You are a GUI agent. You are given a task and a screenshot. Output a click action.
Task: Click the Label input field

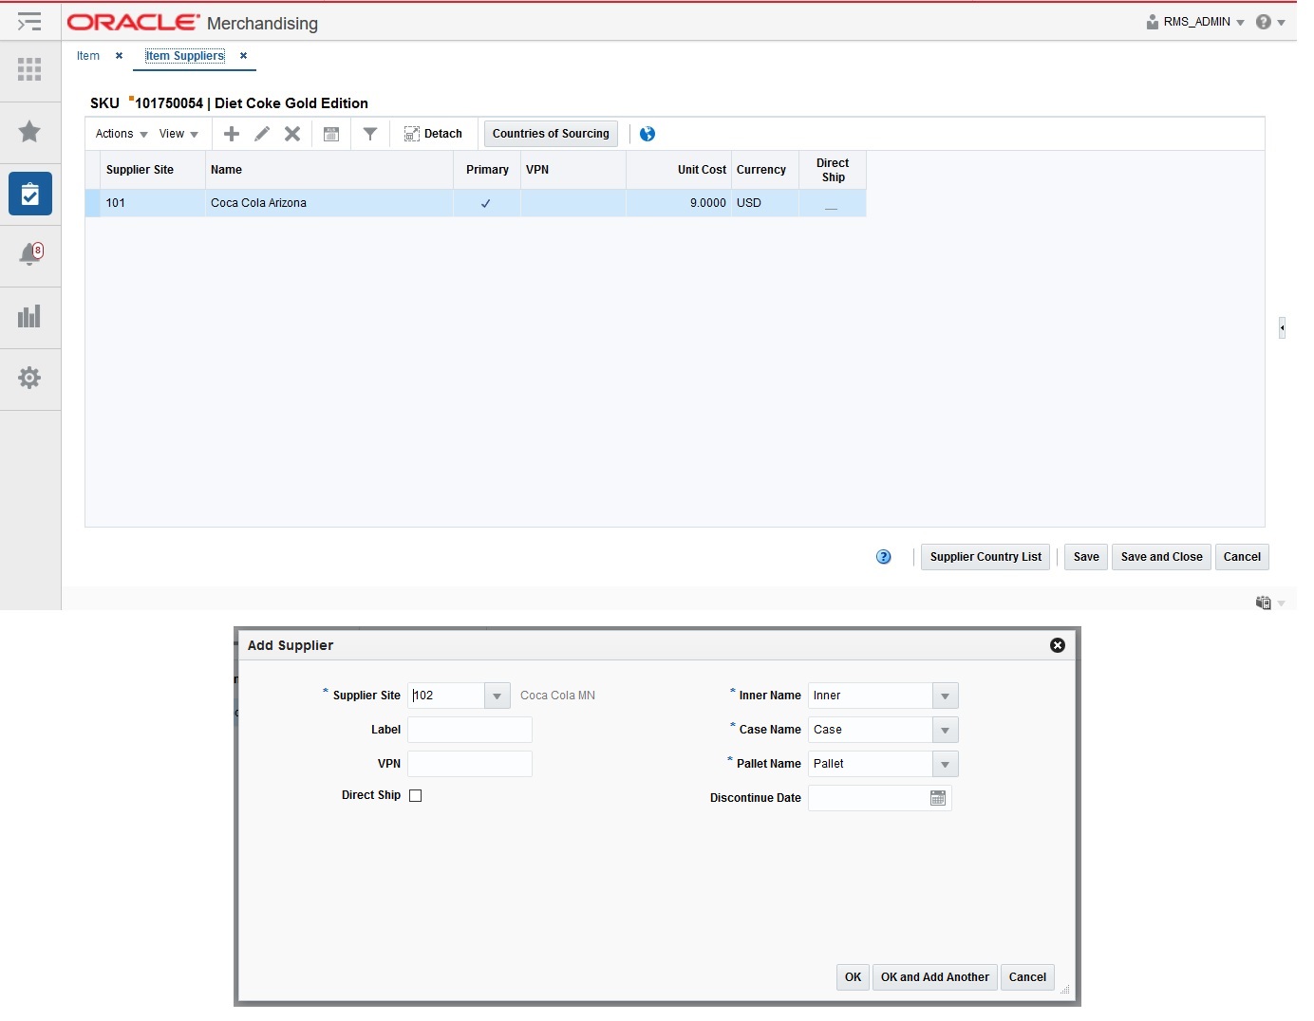(x=470, y=730)
